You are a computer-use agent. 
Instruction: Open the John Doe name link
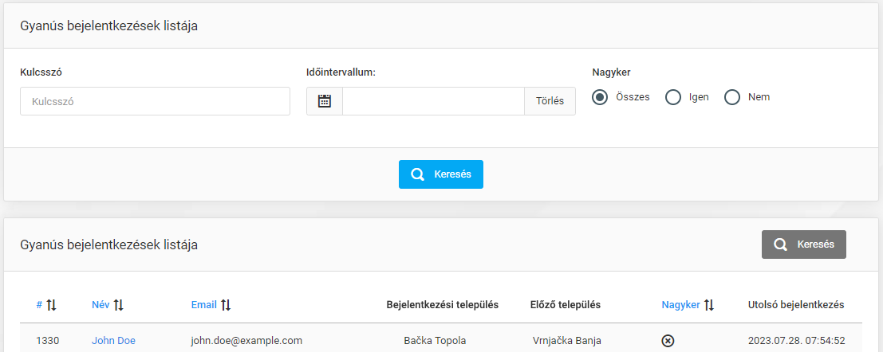pos(113,340)
